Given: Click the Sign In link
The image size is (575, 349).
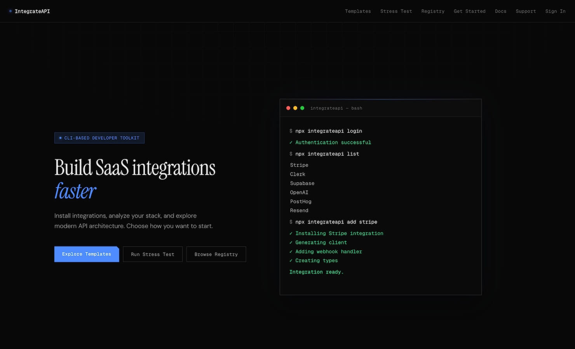Looking at the screenshot, I should tap(555, 11).
